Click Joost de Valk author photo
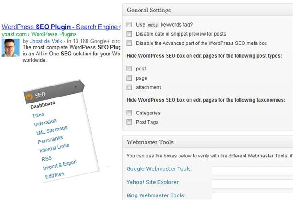This screenshot has width=293, height=200. pyautogui.click(x=11, y=48)
